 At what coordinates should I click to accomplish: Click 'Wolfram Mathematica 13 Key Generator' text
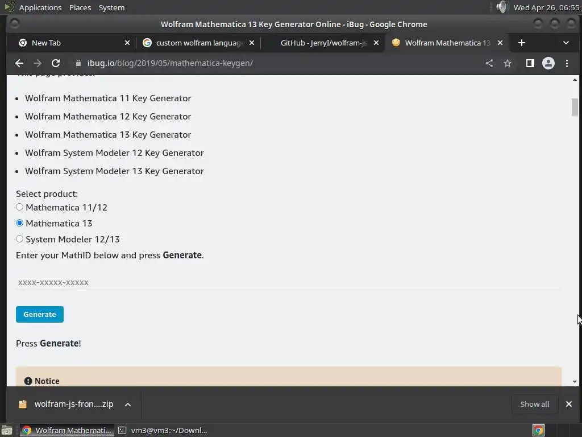(x=108, y=135)
